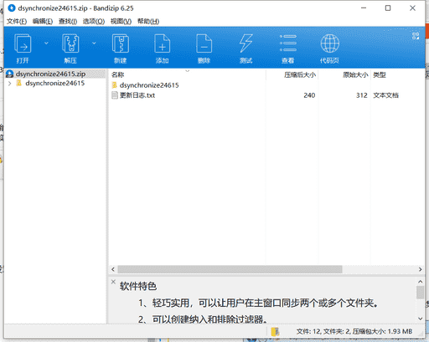Viewport: 429px width, 342px height.
Task: Click the file list horizontal scrollbar thumb
Action: point(230,269)
